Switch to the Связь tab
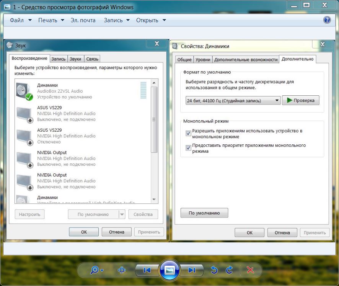 click(x=92, y=59)
